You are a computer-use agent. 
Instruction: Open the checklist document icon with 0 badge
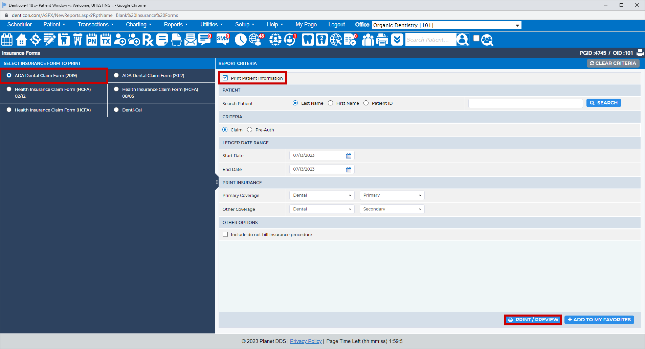point(351,40)
